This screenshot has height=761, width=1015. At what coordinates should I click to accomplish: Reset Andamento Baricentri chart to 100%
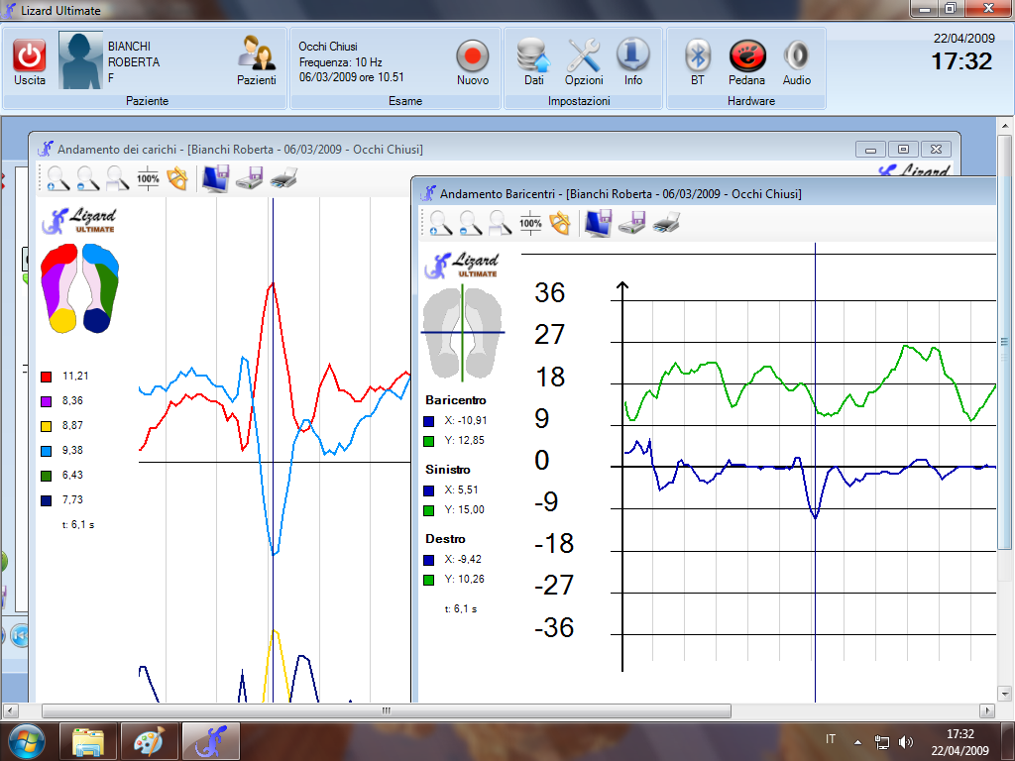click(x=531, y=224)
